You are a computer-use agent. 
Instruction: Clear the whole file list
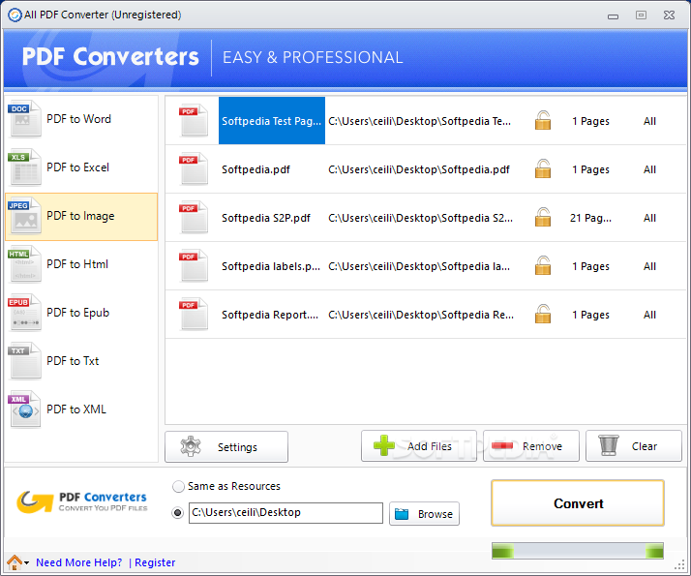634,446
